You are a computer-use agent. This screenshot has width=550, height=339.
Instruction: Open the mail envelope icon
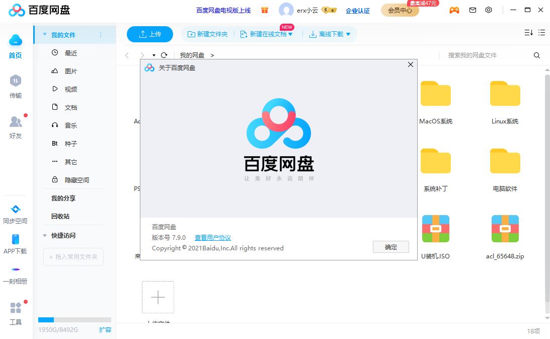point(473,10)
